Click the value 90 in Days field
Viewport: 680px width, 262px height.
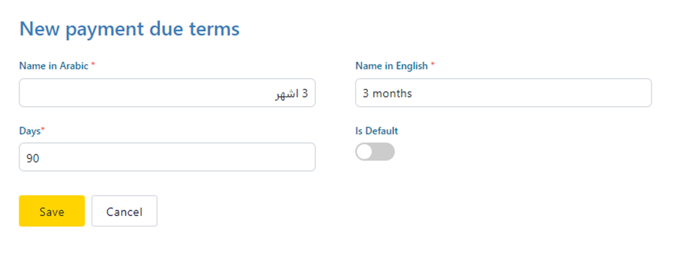pyautogui.click(x=33, y=157)
